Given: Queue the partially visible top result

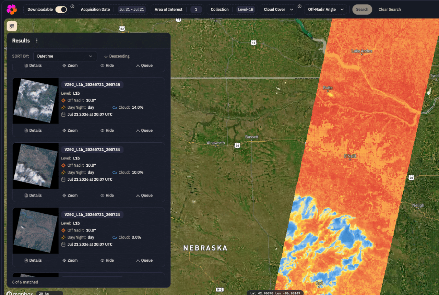Looking at the screenshot, I should click(x=144, y=66).
